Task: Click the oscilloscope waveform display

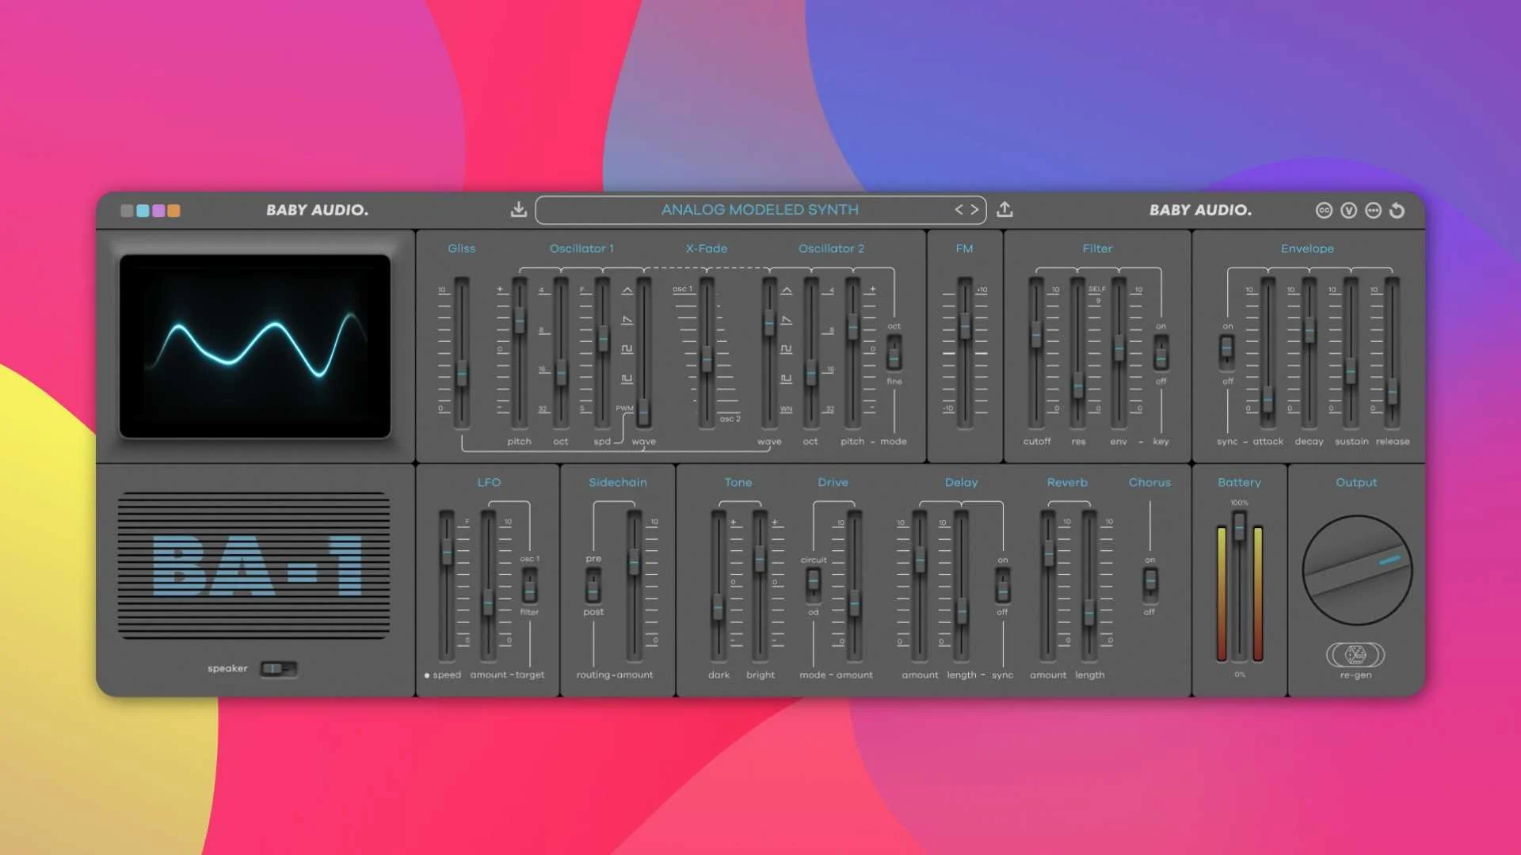Action: coord(255,347)
